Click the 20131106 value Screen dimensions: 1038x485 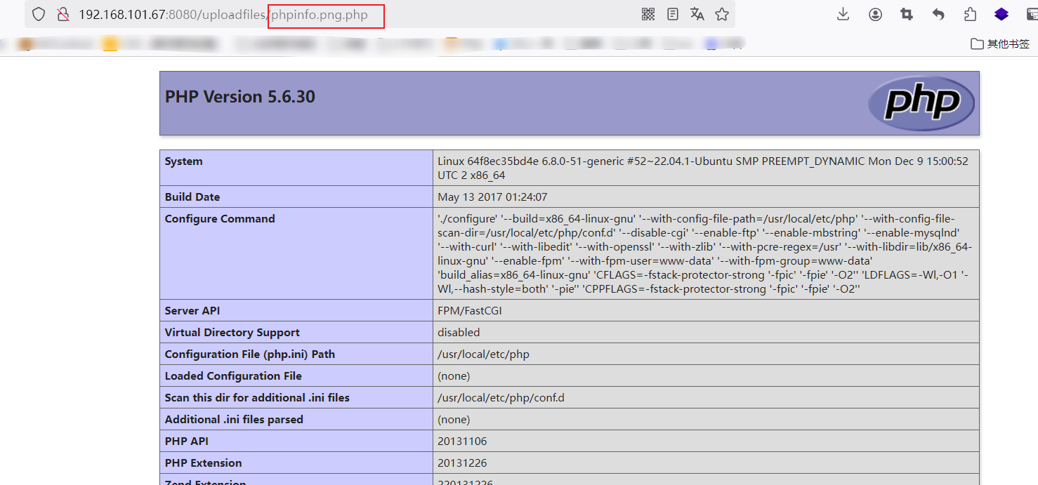point(462,441)
